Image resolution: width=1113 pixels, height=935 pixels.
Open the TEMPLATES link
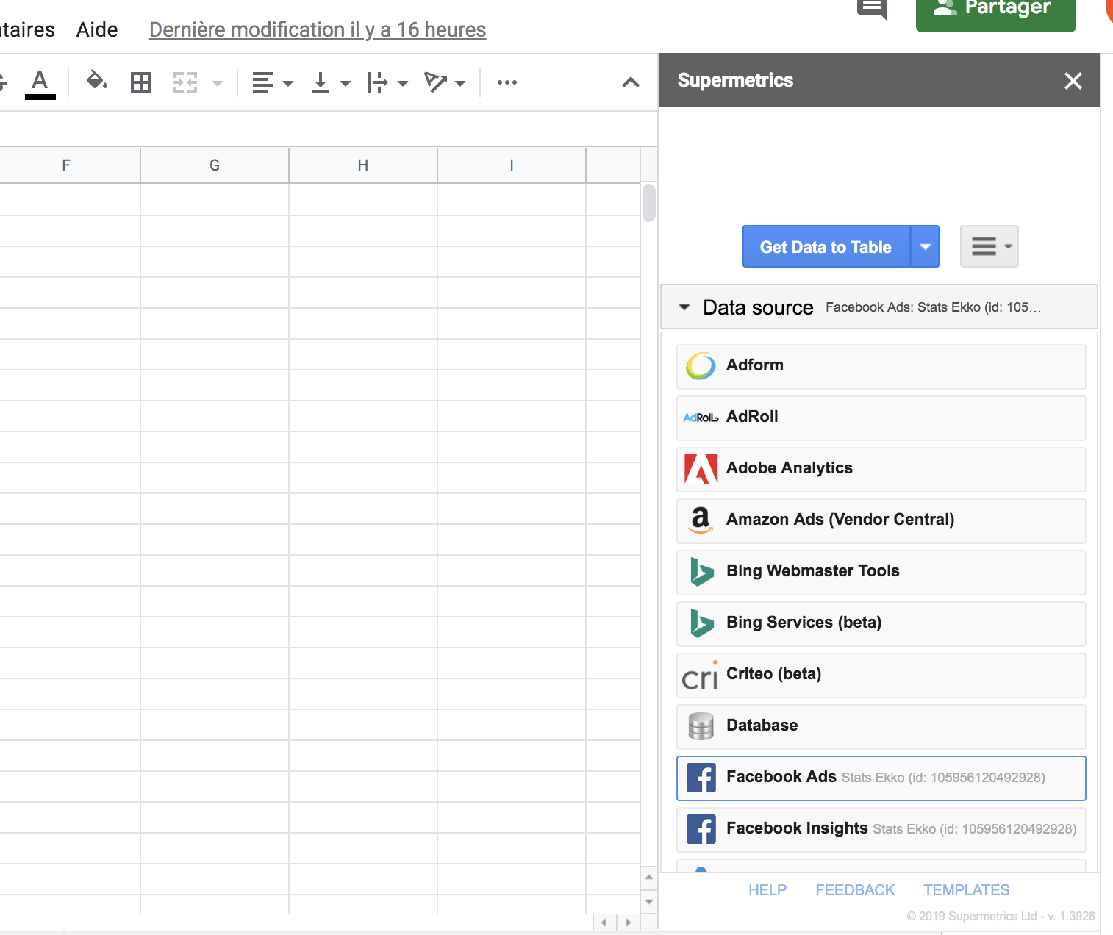pyautogui.click(x=967, y=890)
